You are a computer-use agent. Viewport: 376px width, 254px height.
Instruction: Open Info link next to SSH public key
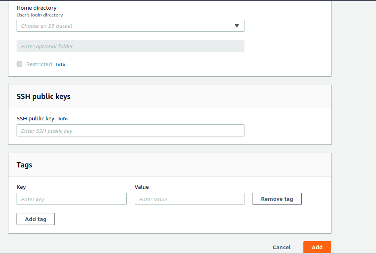point(63,119)
